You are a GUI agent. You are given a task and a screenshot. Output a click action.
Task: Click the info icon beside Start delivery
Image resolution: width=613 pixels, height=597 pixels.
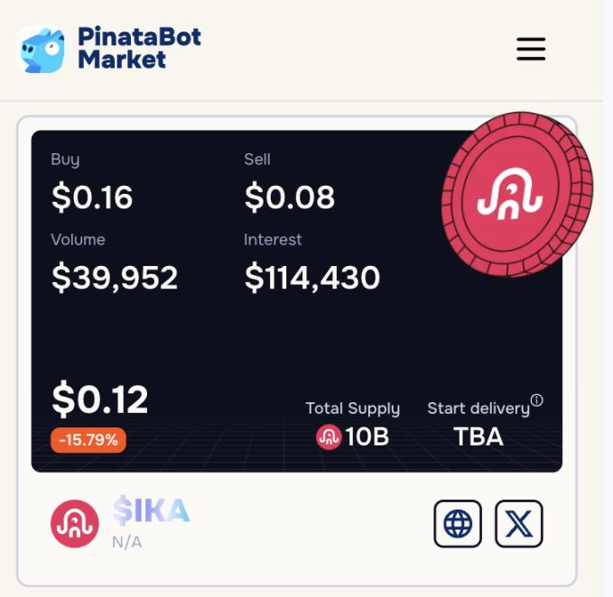coord(537,400)
